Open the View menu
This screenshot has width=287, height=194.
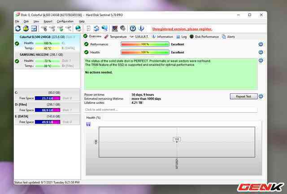[36, 22]
